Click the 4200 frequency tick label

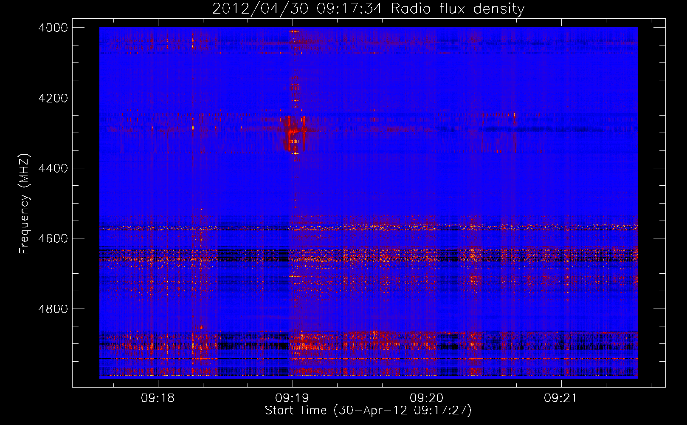[53, 98]
